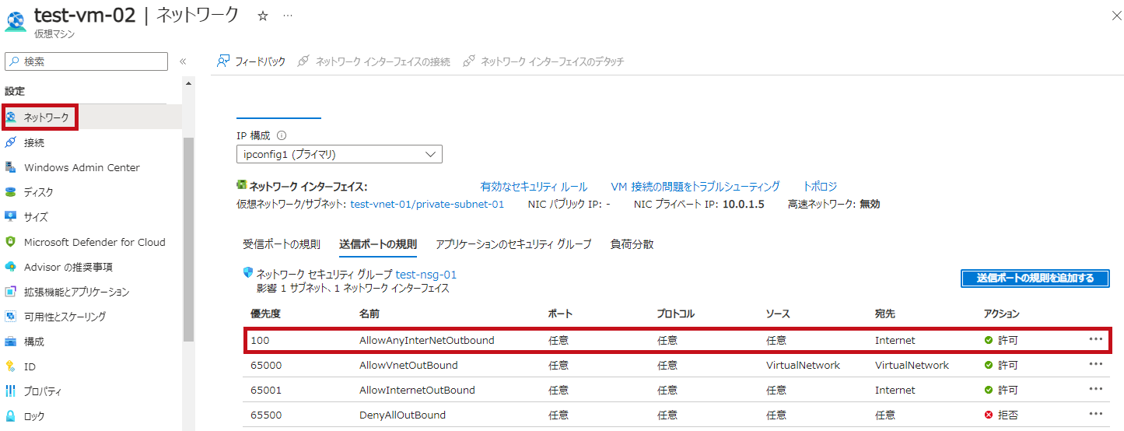Click 送信ポートの規則を追加する button
The height and width of the screenshot is (431, 1124).
pyautogui.click(x=1035, y=279)
